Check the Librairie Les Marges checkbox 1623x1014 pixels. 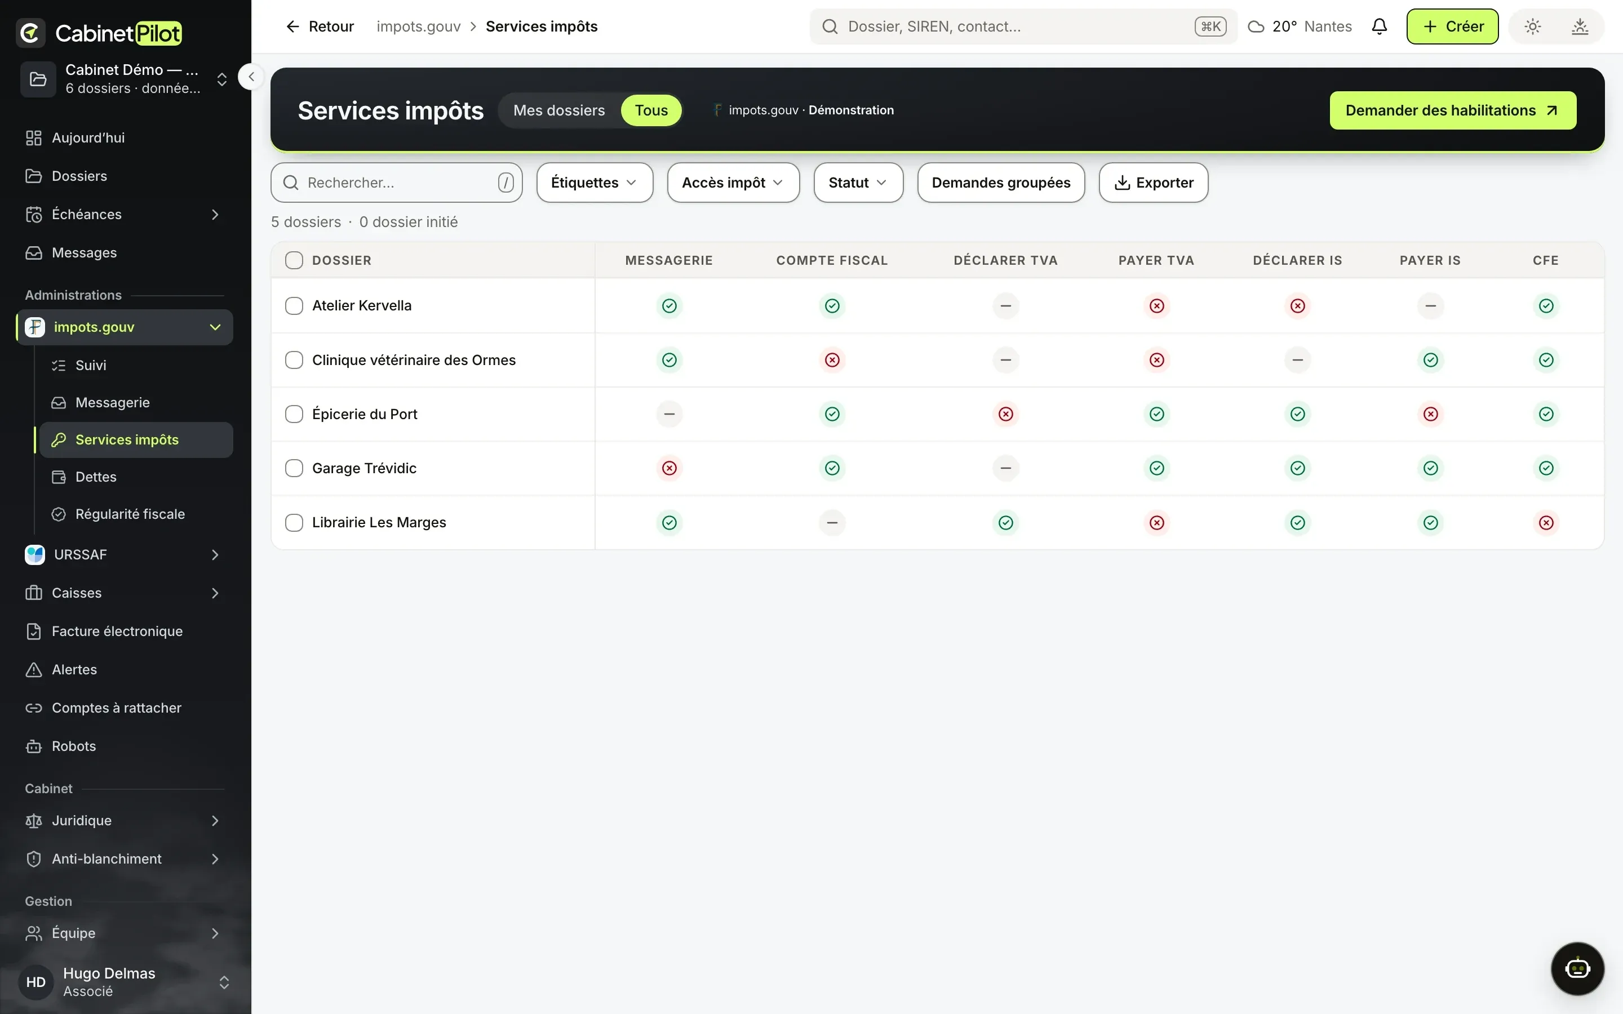294,522
